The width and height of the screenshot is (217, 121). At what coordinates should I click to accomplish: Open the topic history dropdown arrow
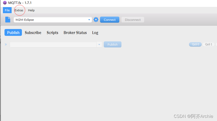coord(99,45)
